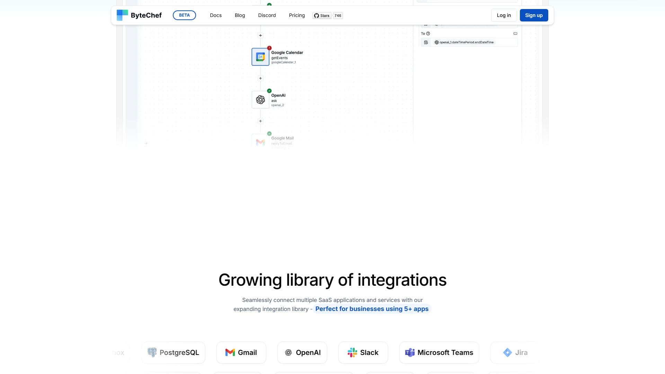Select the Slack integration card
This screenshot has width=665, height=374.
tap(363, 353)
